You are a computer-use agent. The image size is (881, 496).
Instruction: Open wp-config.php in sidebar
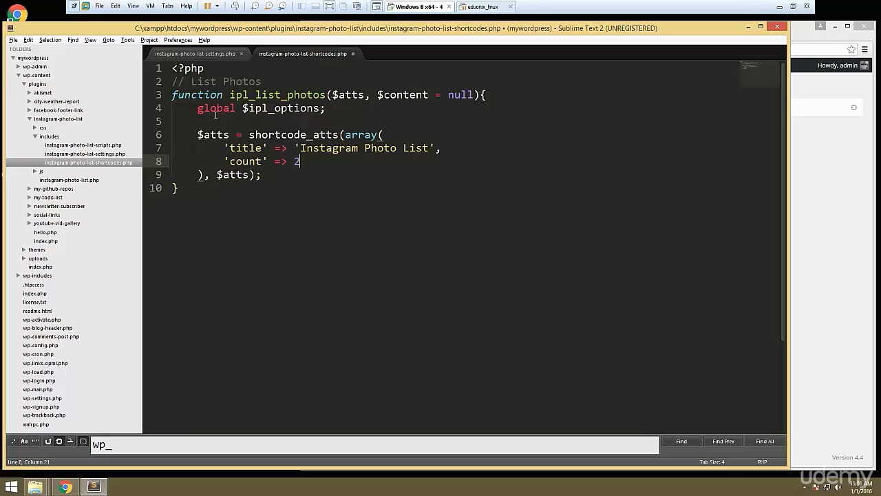coord(40,345)
